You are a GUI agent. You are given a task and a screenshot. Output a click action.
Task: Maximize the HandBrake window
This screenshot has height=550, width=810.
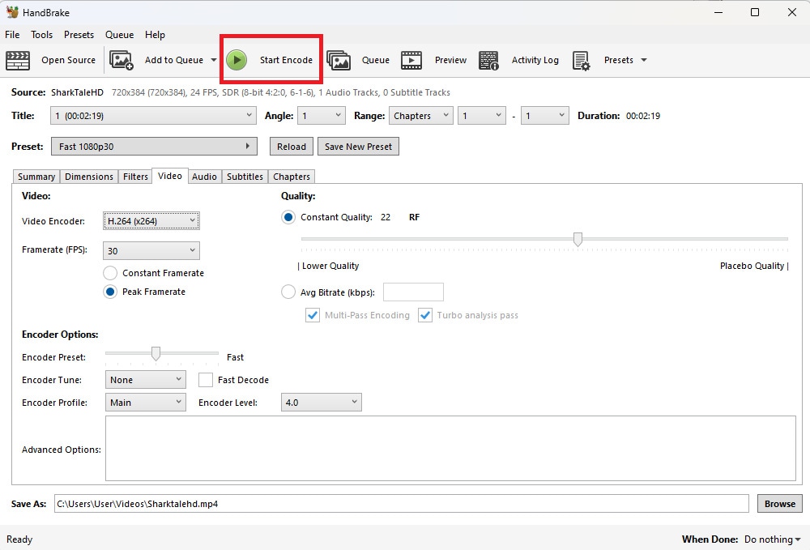click(x=755, y=12)
